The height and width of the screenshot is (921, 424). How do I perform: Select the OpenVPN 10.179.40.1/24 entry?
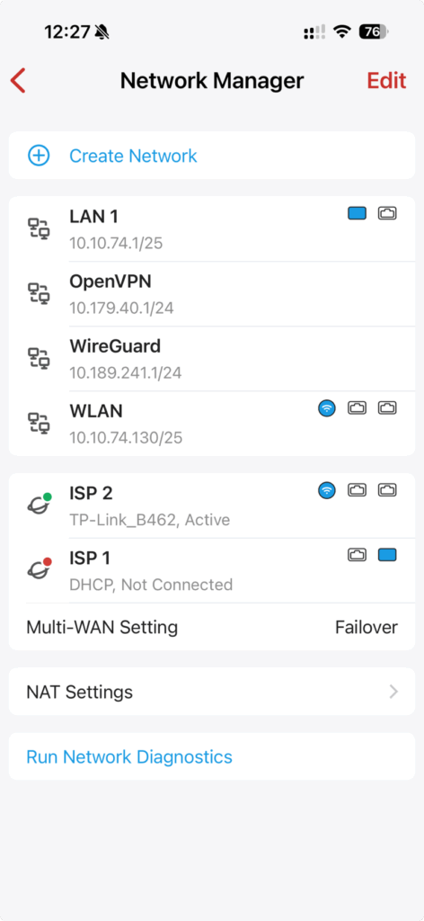click(212, 294)
